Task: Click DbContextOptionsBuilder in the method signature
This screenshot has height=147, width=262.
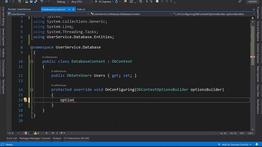Action: point(162,90)
